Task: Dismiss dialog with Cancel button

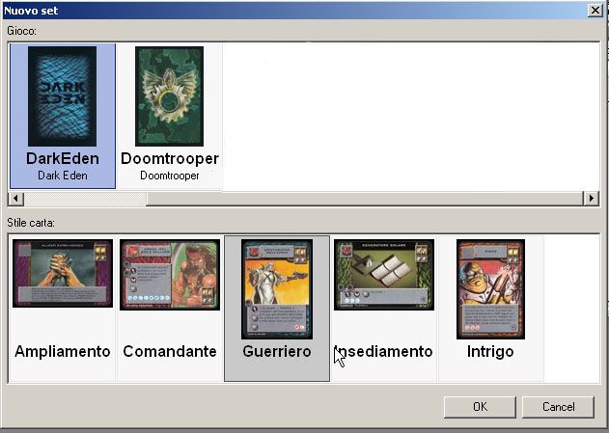Action: click(x=558, y=407)
